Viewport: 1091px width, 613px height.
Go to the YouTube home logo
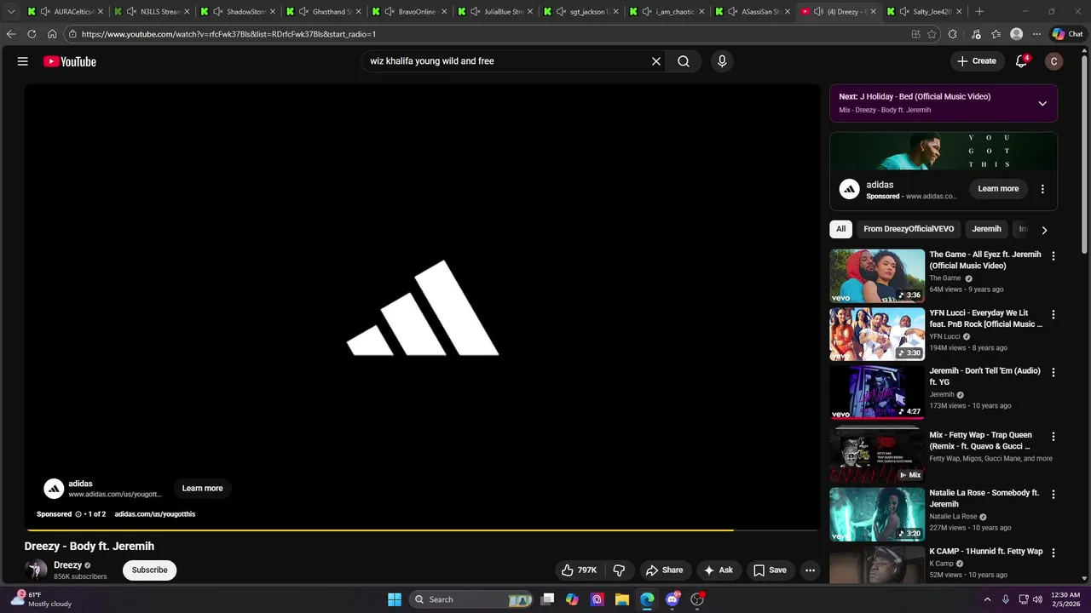[x=70, y=61]
